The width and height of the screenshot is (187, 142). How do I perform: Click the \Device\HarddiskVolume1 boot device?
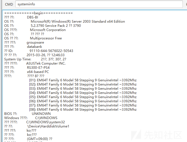click(48, 126)
